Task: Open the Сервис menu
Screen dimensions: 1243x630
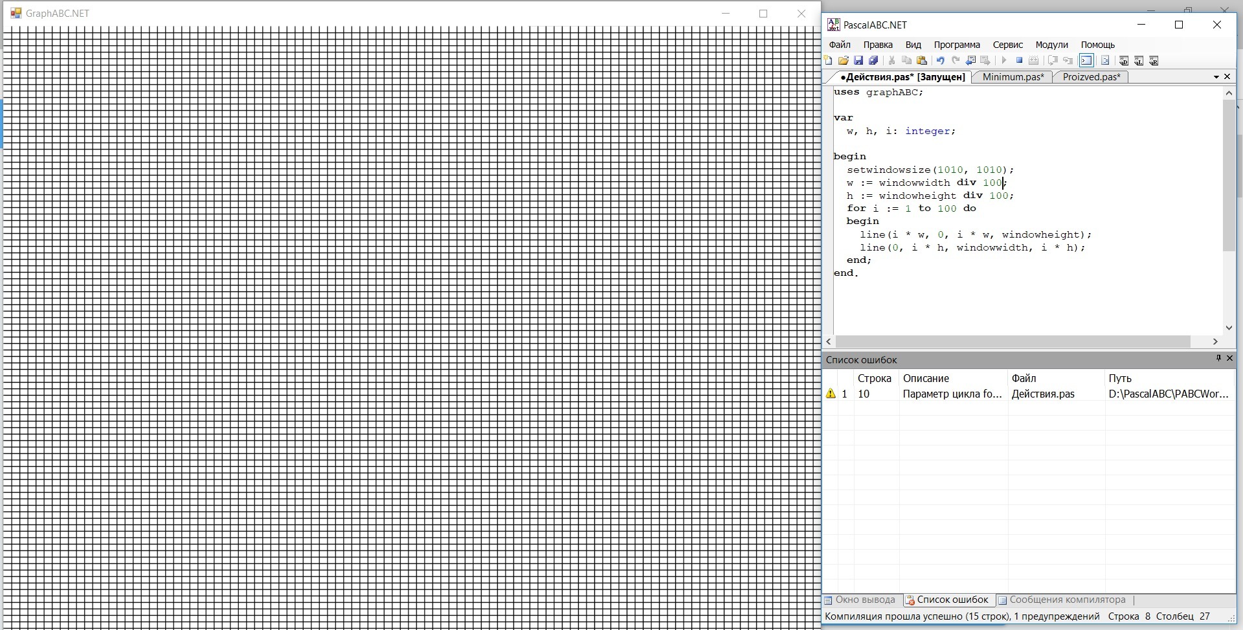Action: [x=1007, y=45]
